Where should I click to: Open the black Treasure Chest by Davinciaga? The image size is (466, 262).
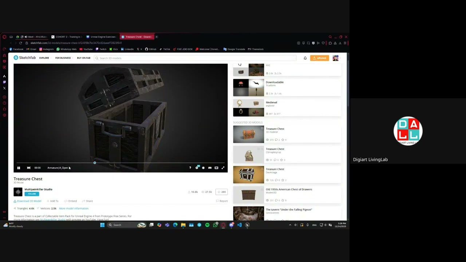pyautogui.click(x=287, y=175)
